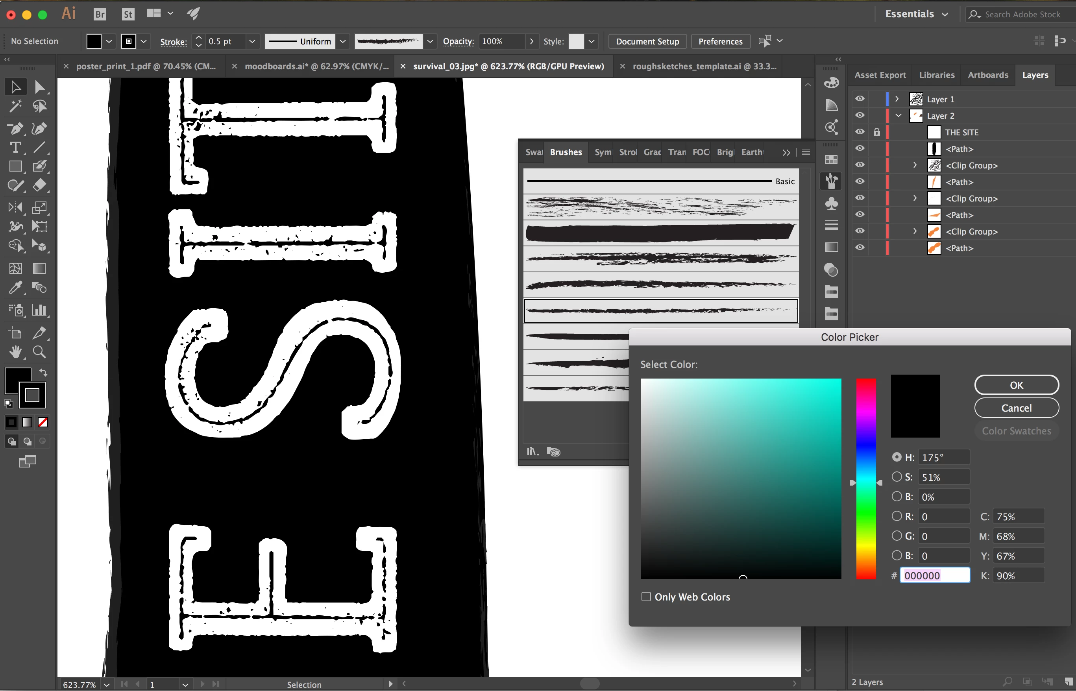Select the Eyedropper tool
The image size is (1076, 691).
[x=15, y=288]
